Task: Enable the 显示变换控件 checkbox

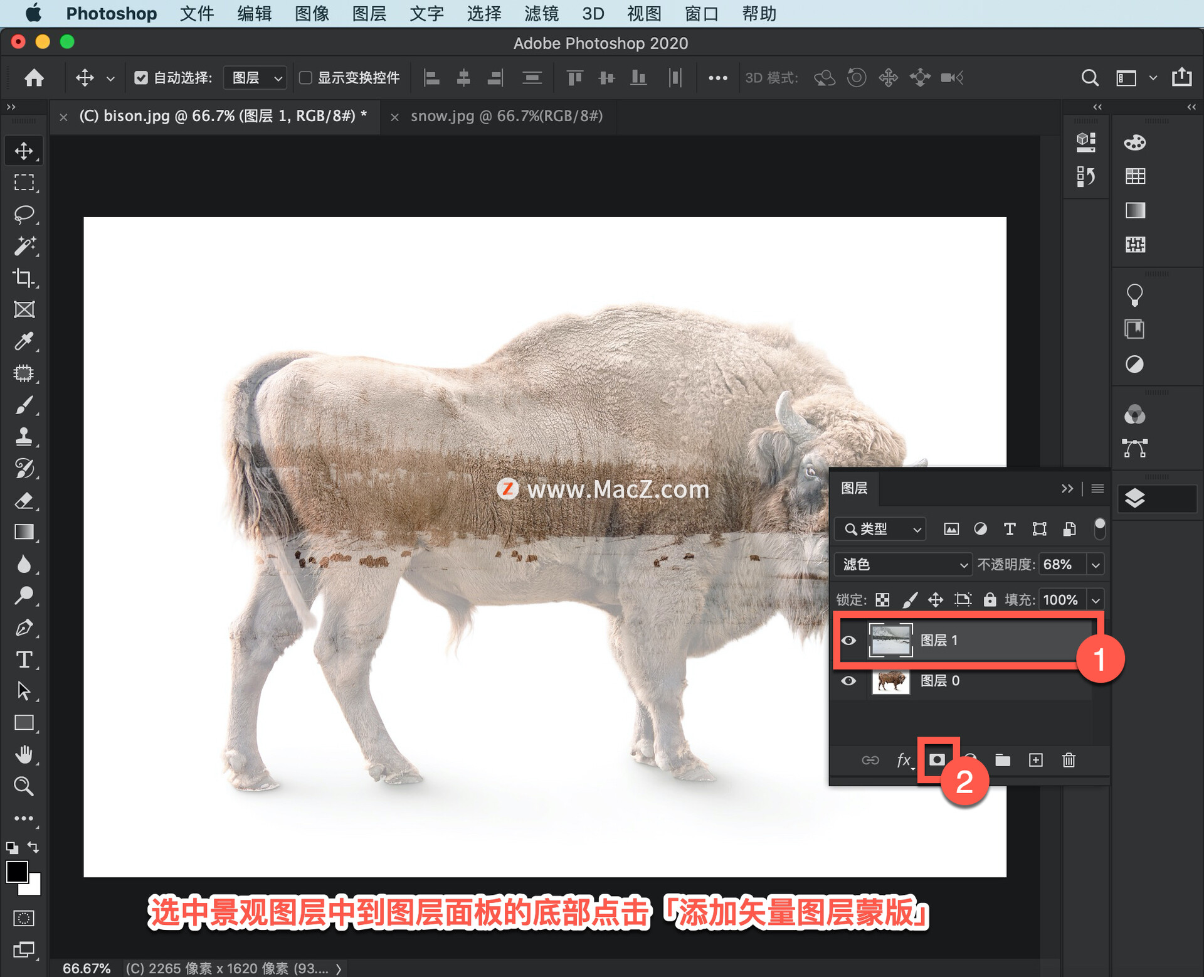Action: [x=305, y=78]
